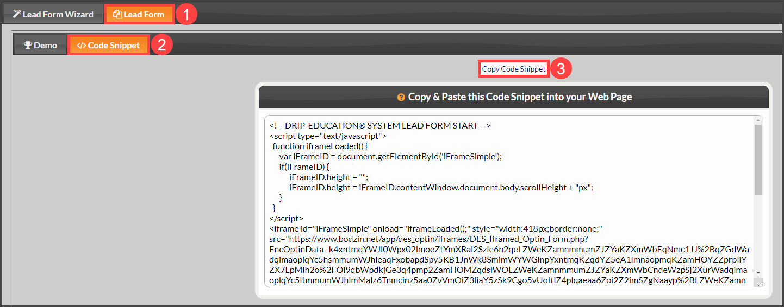Click the scrollHeight + "px" code line
The width and height of the screenshot is (784, 307).
click(x=441, y=187)
